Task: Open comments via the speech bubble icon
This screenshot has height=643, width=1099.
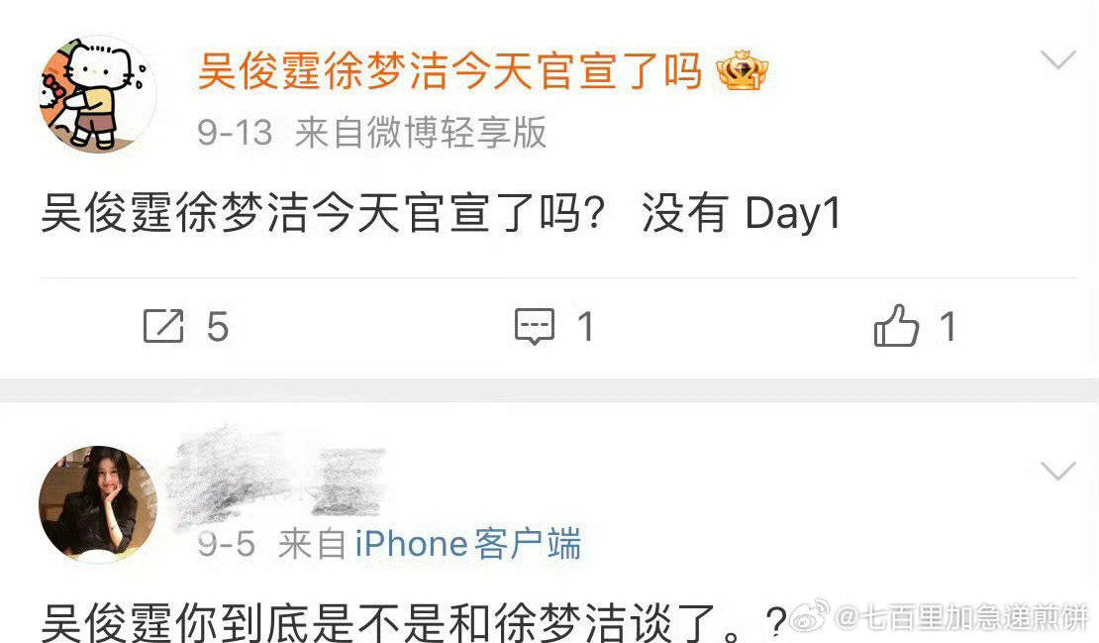Action: point(535,327)
